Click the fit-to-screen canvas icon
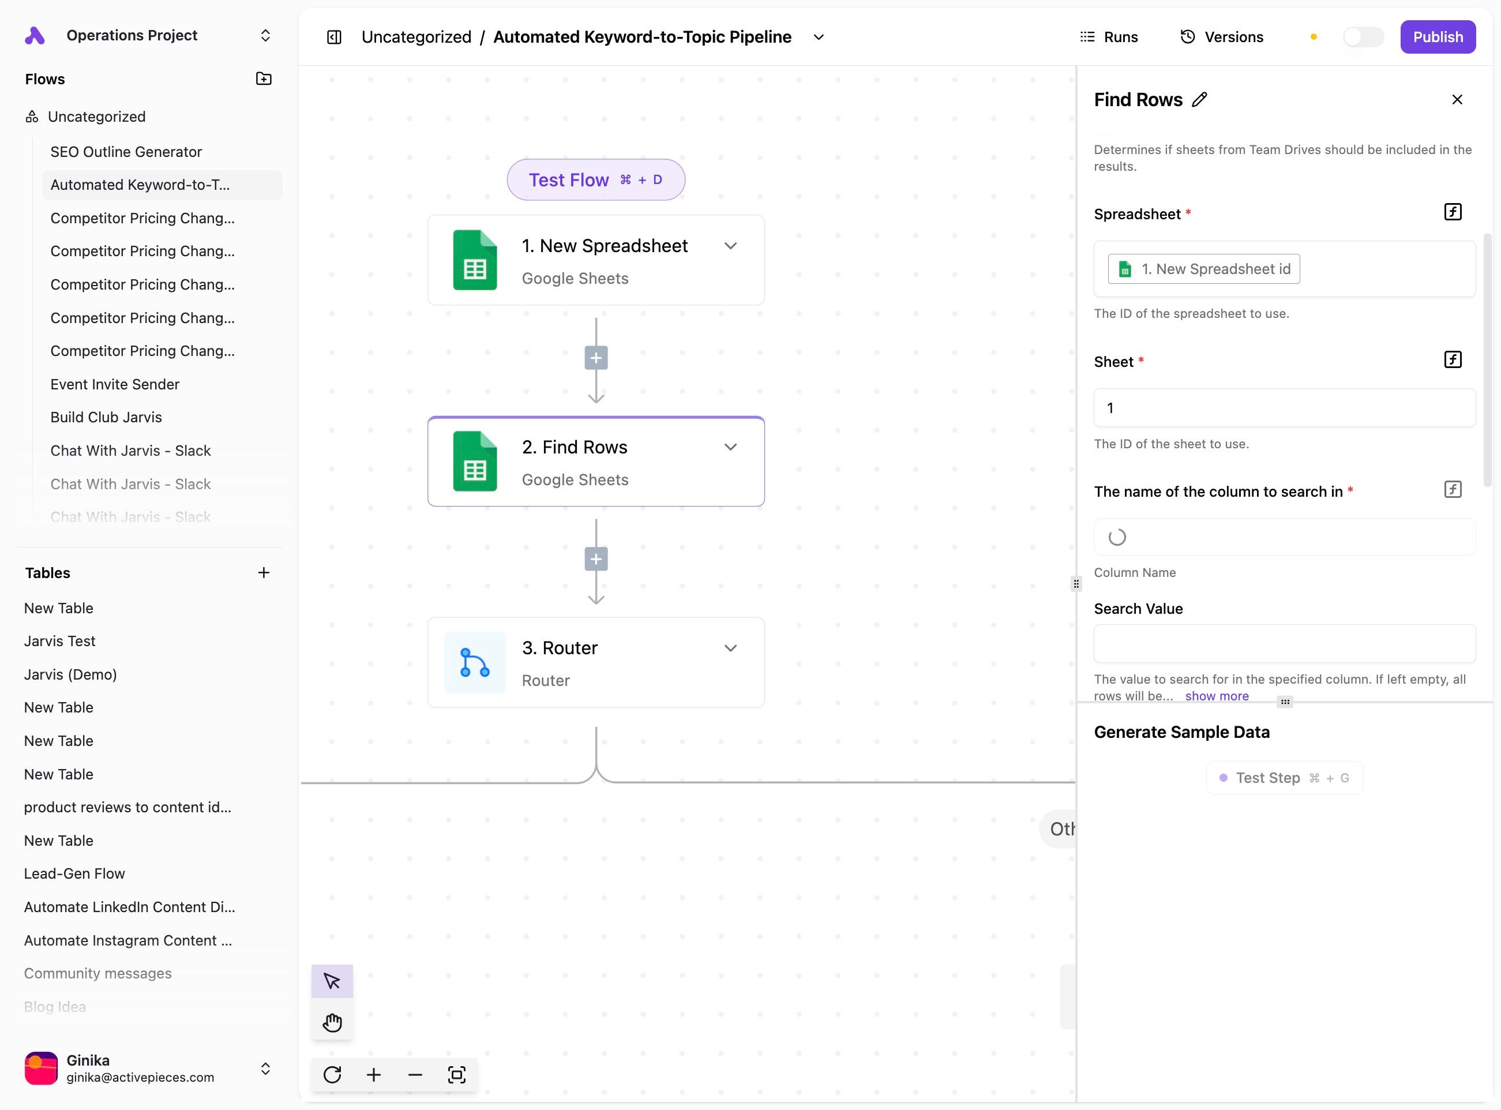1501x1110 pixels. [x=457, y=1074]
